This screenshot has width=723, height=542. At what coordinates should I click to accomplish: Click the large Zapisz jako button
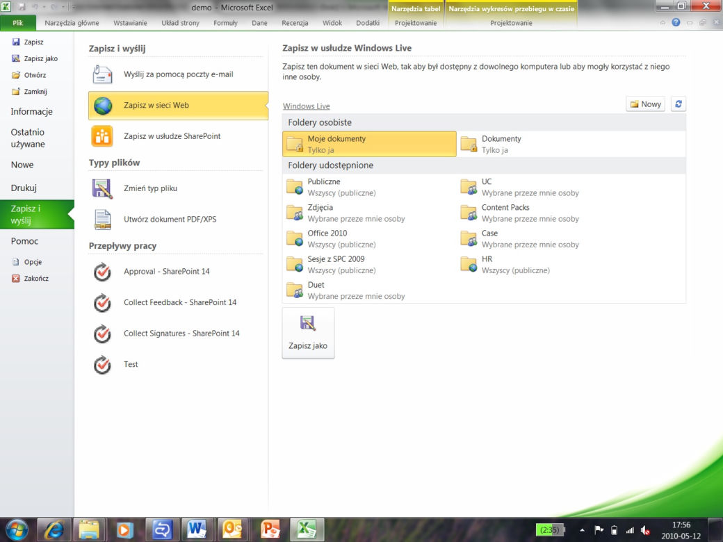pos(308,333)
